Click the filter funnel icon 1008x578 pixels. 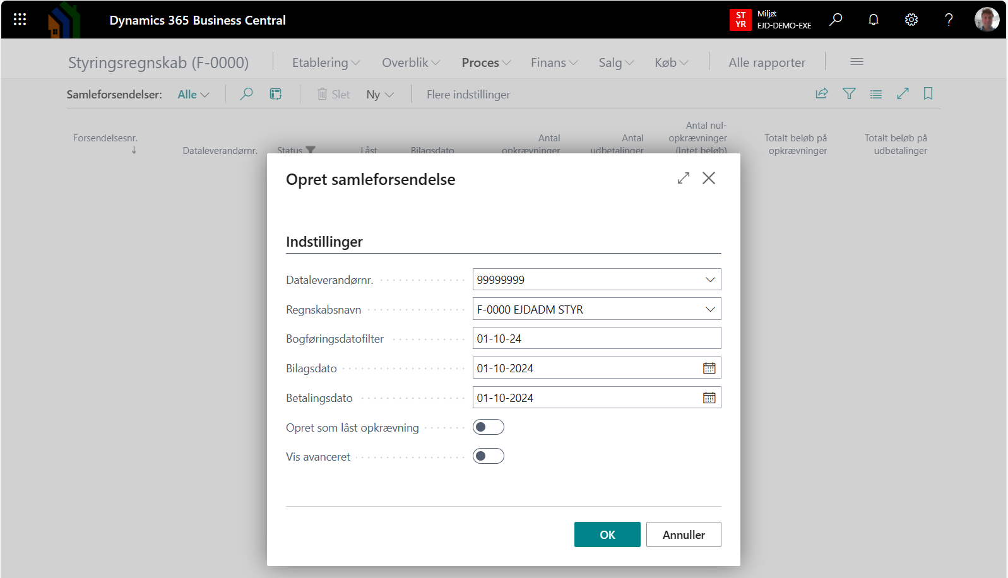pyautogui.click(x=849, y=94)
